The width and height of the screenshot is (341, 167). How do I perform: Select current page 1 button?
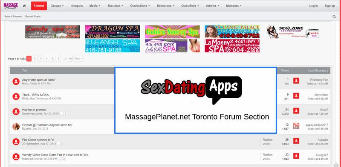coord(29,59)
